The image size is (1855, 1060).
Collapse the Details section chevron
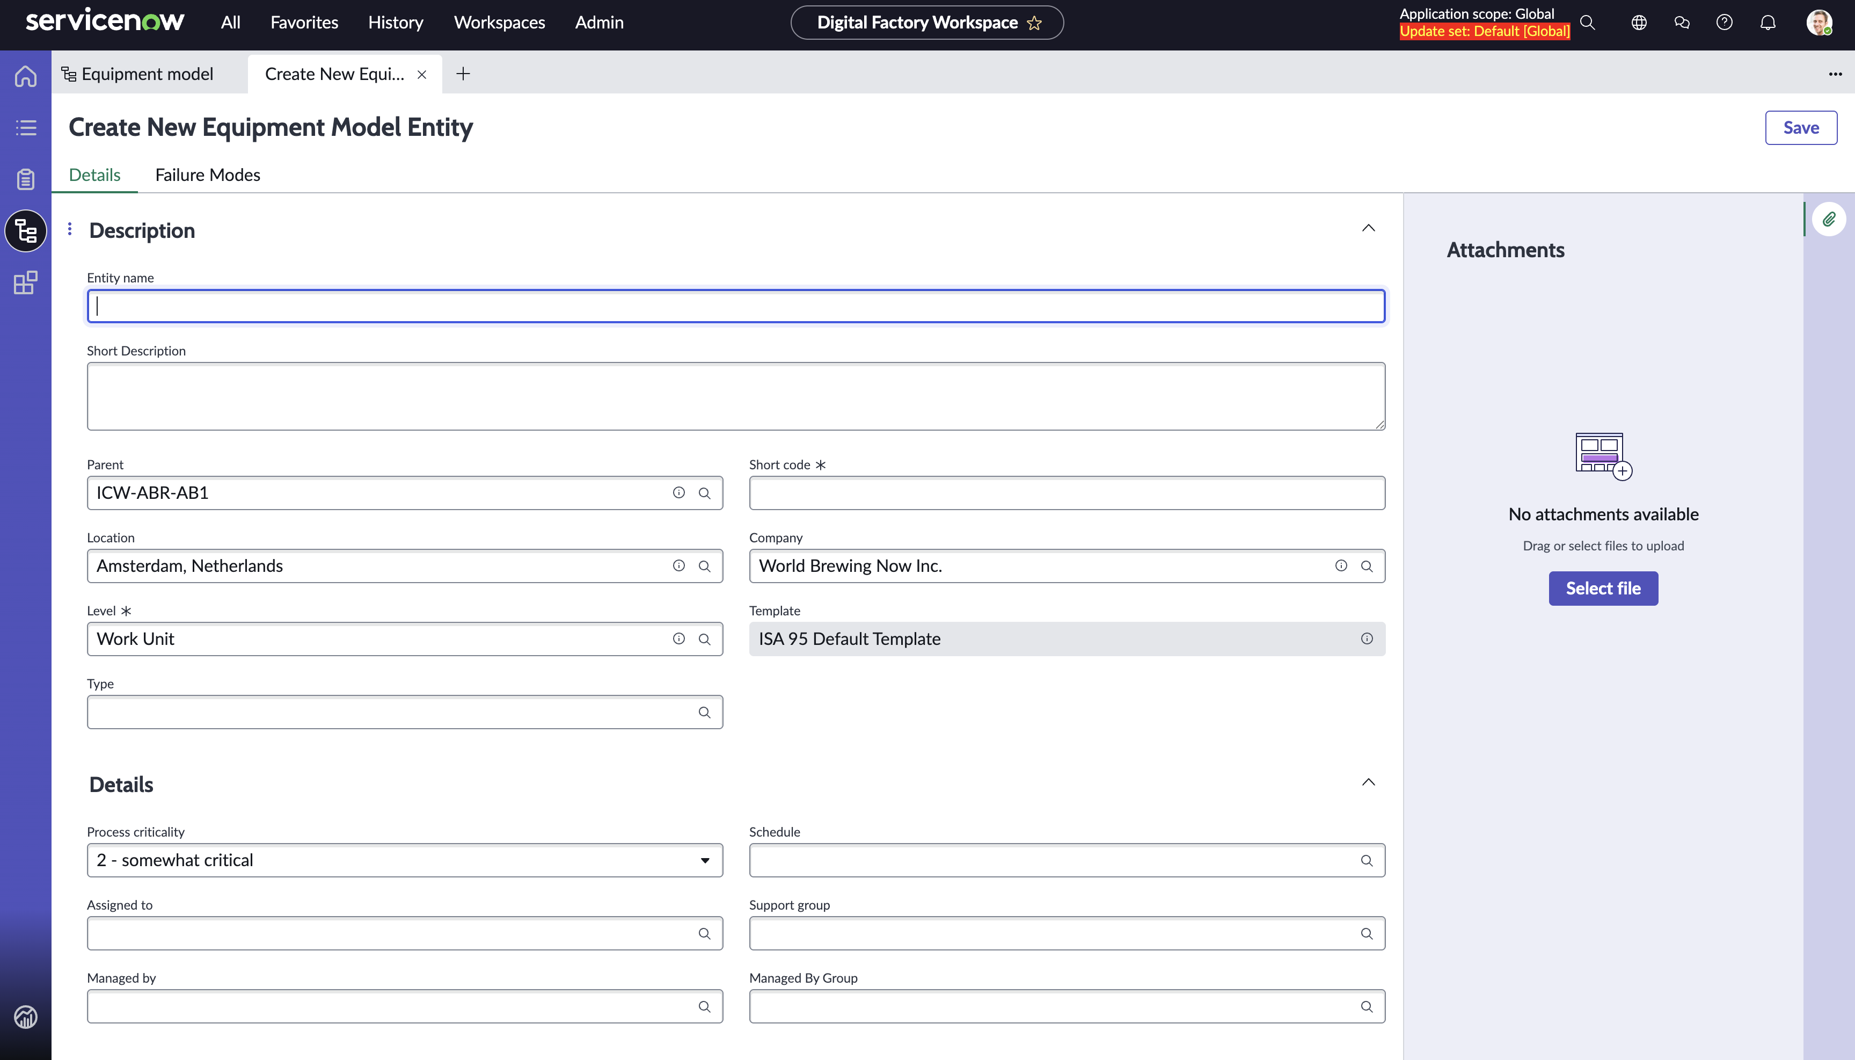(1368, 782)
